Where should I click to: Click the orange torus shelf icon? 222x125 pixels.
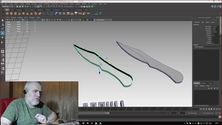35,14
